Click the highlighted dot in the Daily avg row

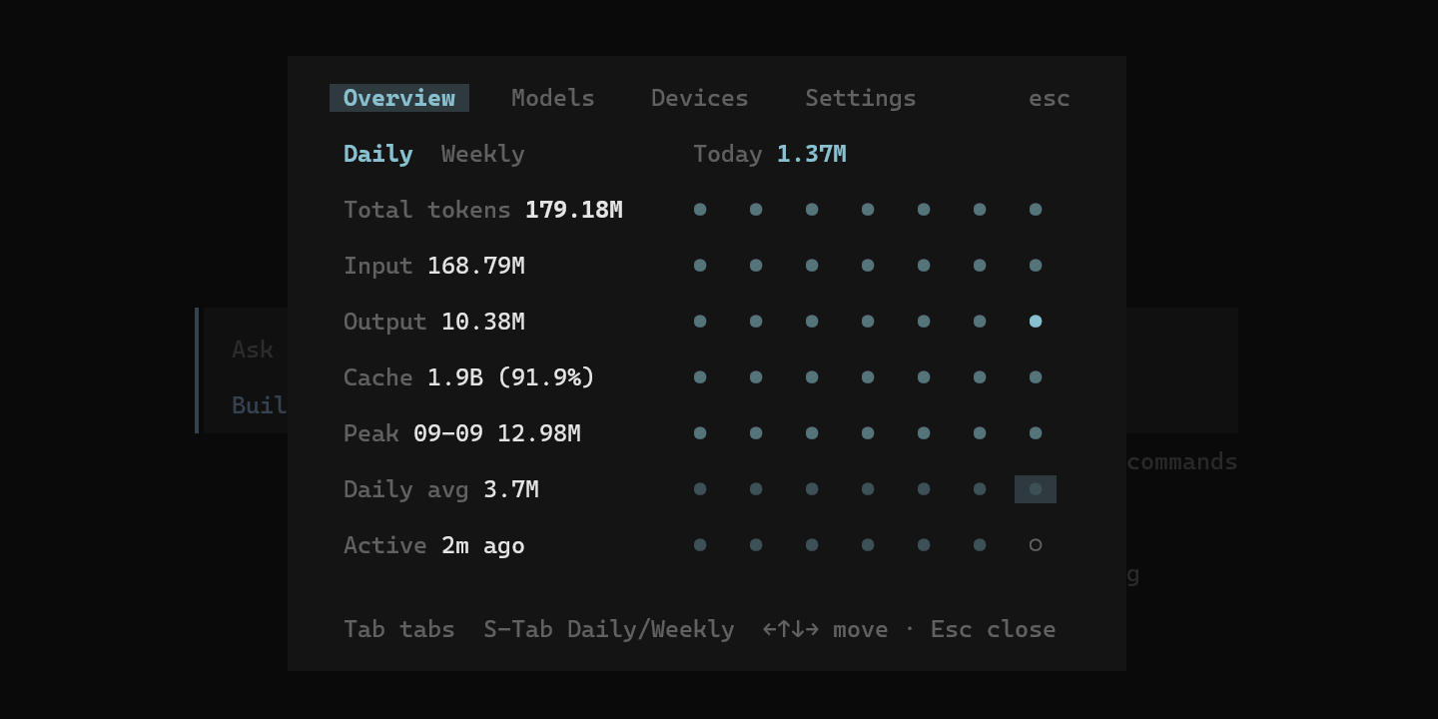pyautogui.click(x=1036, y=489)
